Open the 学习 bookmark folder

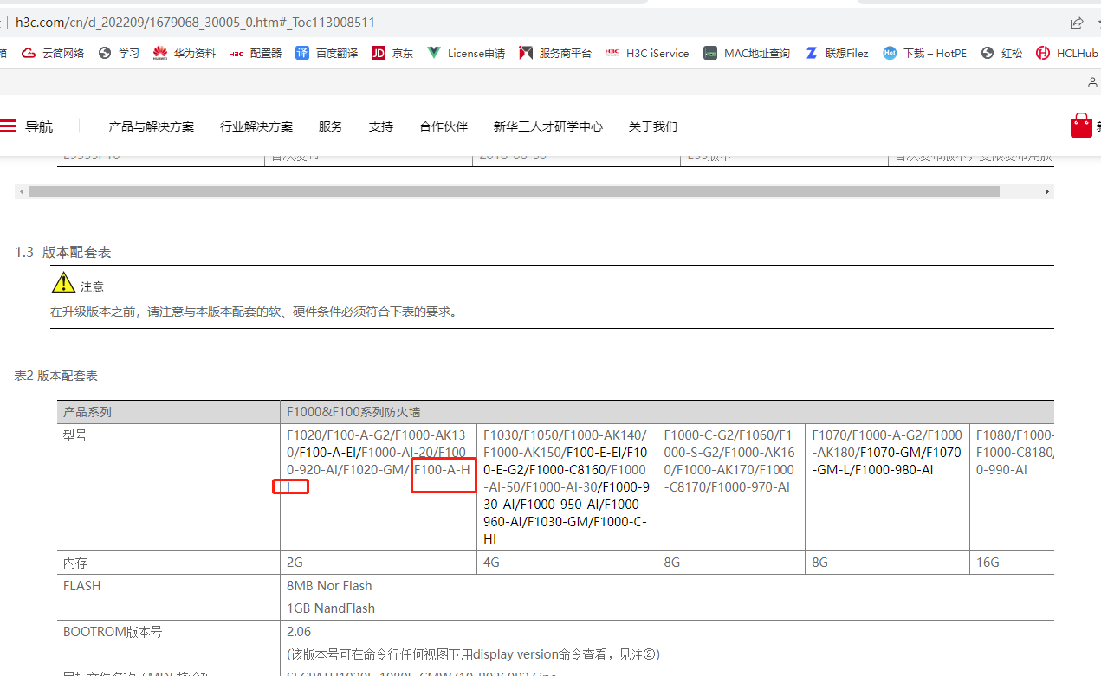(119, 53)
